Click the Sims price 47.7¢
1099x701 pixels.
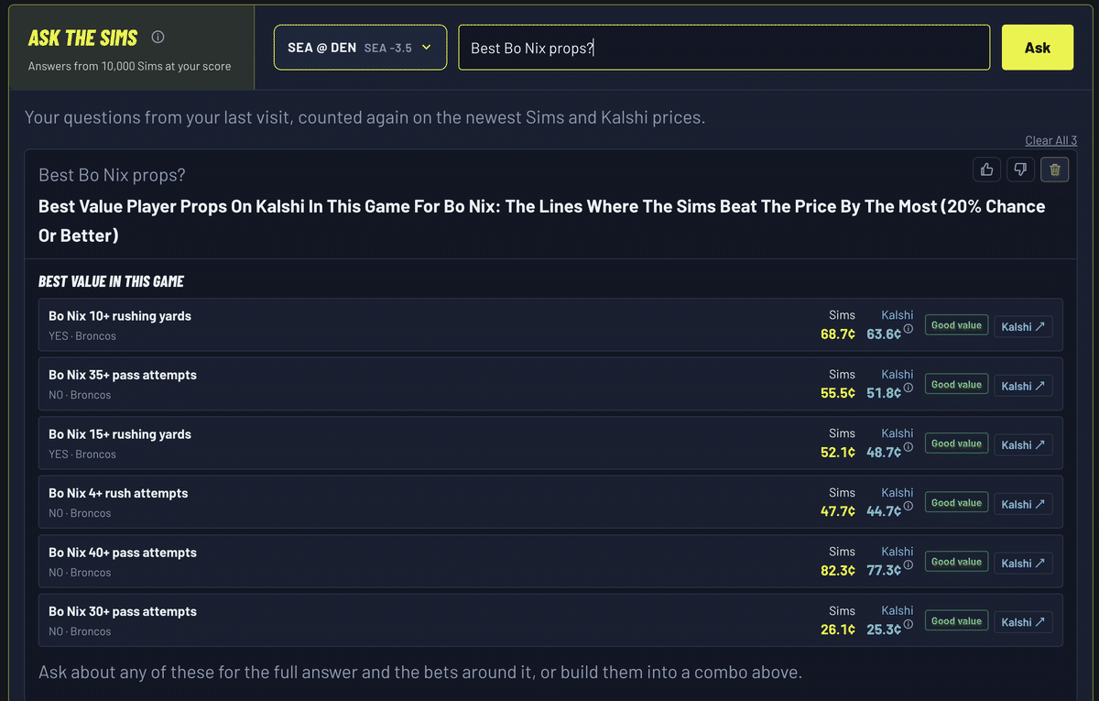click(x=838, y=511)
